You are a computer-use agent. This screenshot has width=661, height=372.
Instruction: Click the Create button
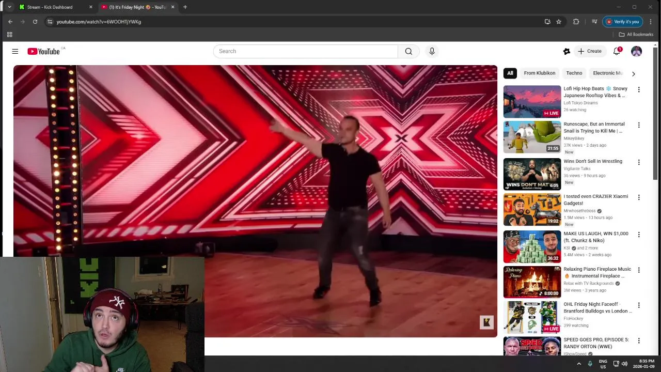point(590,51)
